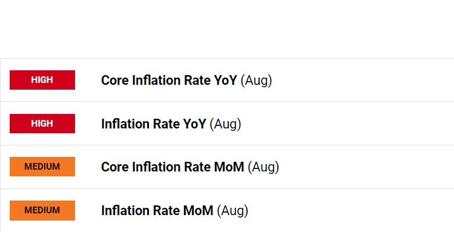Click the HIGH badge beside Core Inflation Rate YoY
This screenshot has width=454, height=246.
[x=42, y=80]
